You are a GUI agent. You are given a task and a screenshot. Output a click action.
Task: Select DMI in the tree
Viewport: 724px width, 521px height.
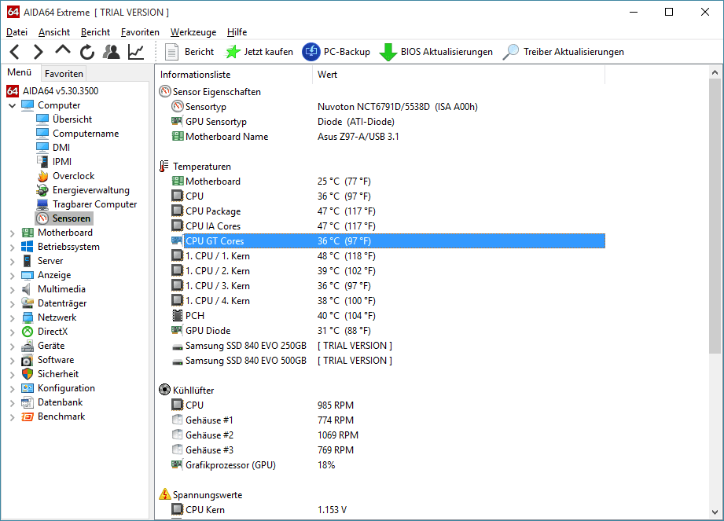coord(61,147)
